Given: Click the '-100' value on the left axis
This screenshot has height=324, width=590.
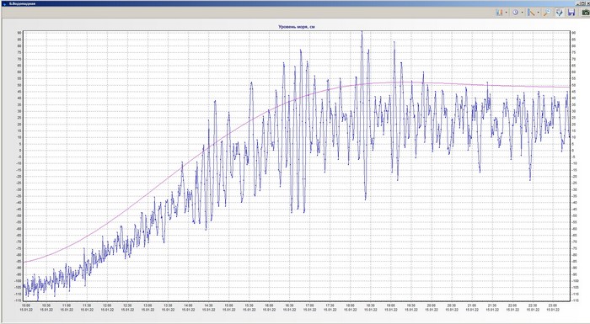Looking at the screenshot, I should click(x=19, y=281).
